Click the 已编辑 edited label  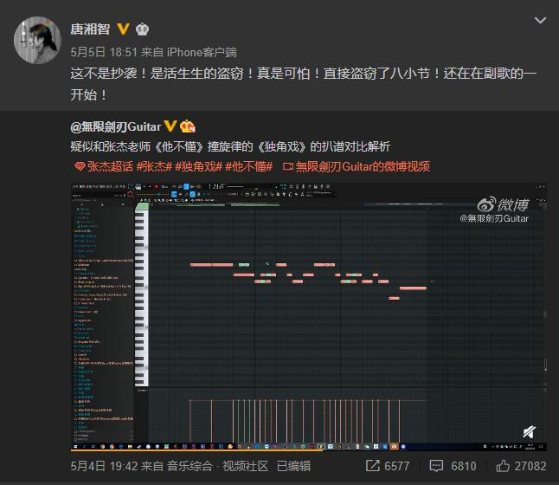click(293, 466)
